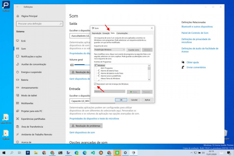The image size is (234, 156).
Task: Expand the Esquema de sons dropdown
Action: point(110,49)
